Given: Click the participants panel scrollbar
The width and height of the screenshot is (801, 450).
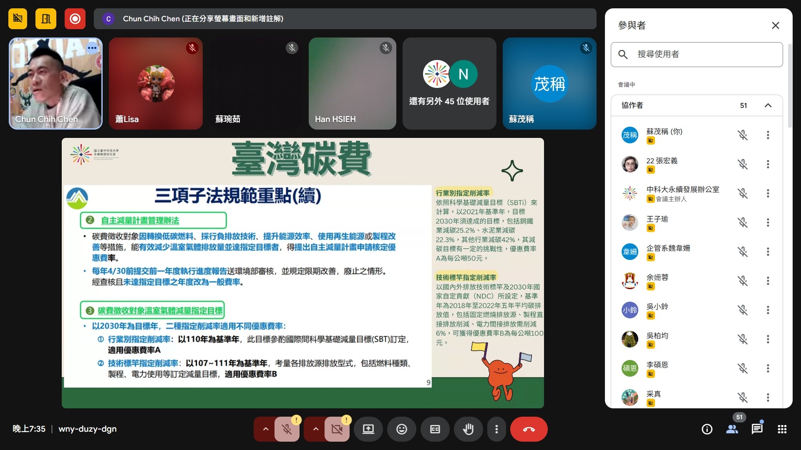Looking at the screenshot, I should [x=789, y=85].
